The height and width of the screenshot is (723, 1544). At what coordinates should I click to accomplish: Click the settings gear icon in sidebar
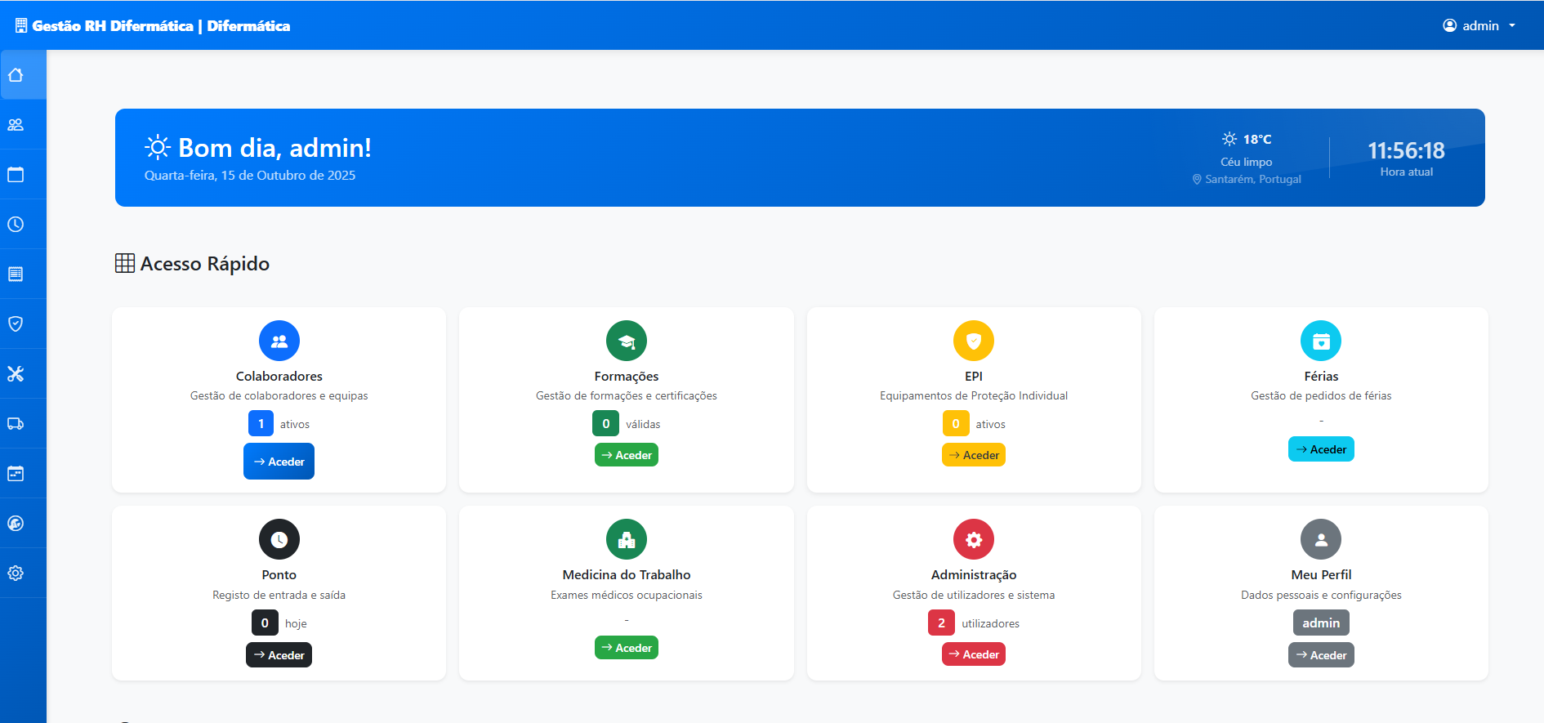pos(16,573)
